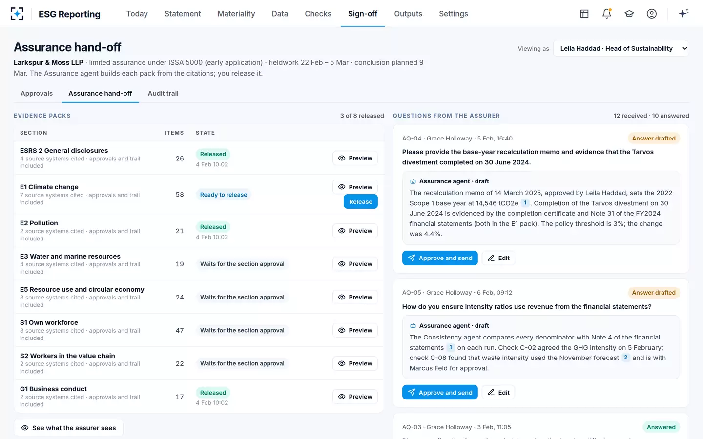Click the G1 Business conduct row
Screen dimensions: 703x439
point(199,397)
